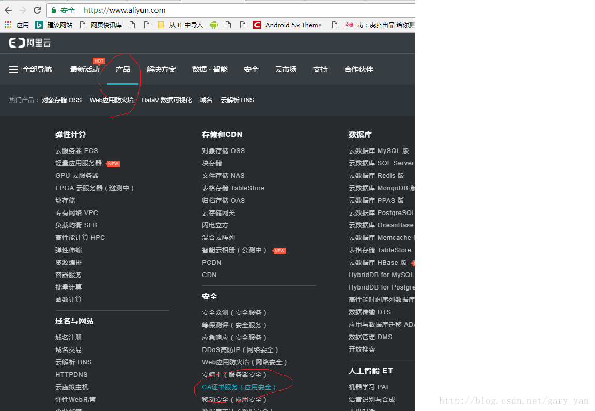Click hot product DataV 数据可视化 link

tap(167, 100)
